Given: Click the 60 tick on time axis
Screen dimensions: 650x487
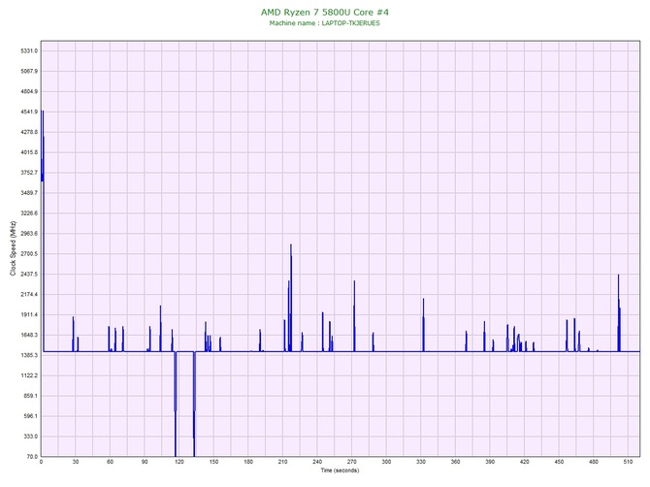Looking at the screenshot, I should tap(110, 462).
